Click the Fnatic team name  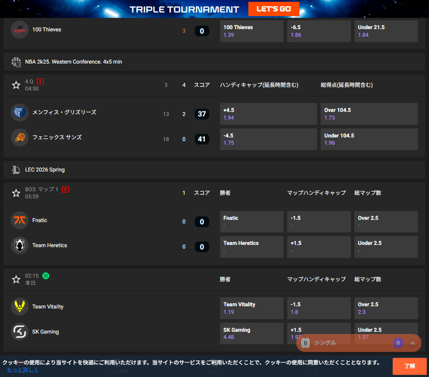[39, 220]
